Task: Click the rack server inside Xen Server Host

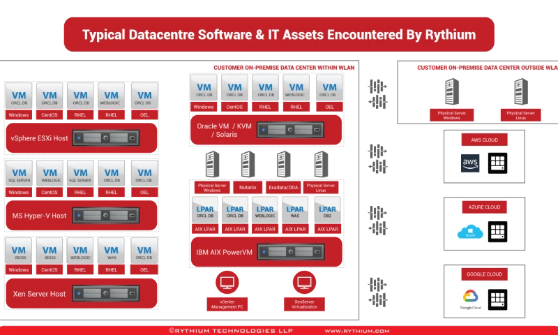Action: pyautogui.click(x=106, y=294)
